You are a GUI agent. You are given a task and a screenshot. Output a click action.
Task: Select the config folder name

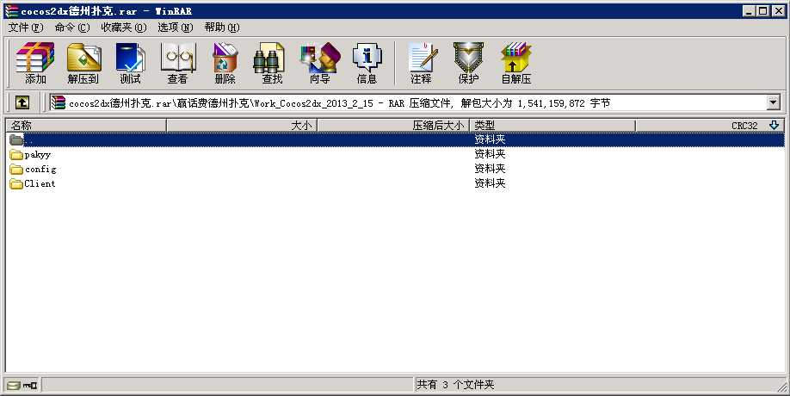(40, 170)
